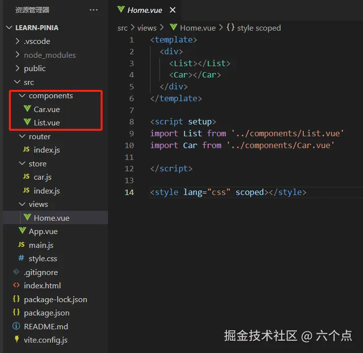Image resolution: width=363 pixels, height=353 pixels.
Task: Click the style lang="css" scoped line
Action: pos(228,192)
